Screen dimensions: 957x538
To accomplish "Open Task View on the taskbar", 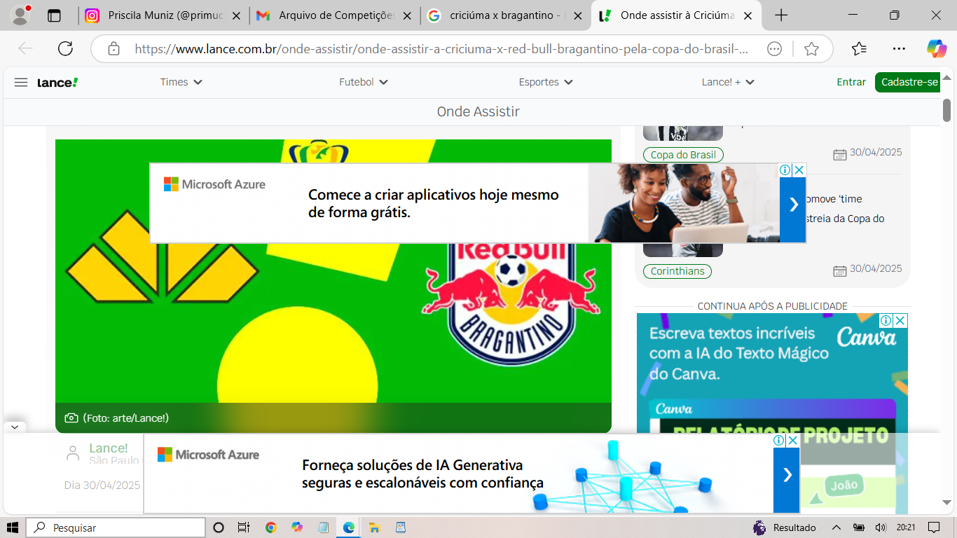I will click(x=244, y=527).
